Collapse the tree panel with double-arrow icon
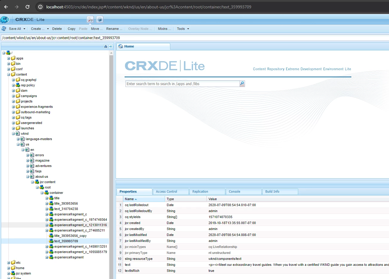The height and width of the screenshot is (279, 389). (x=111, y=46)
